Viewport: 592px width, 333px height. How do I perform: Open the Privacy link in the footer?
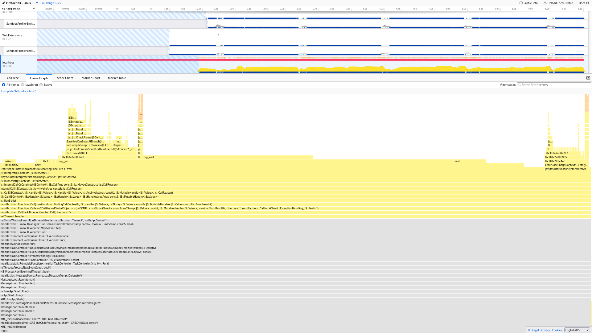[x=545, y=330]
